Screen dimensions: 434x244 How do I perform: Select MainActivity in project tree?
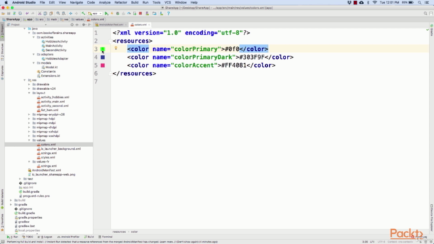coord(54,45)
